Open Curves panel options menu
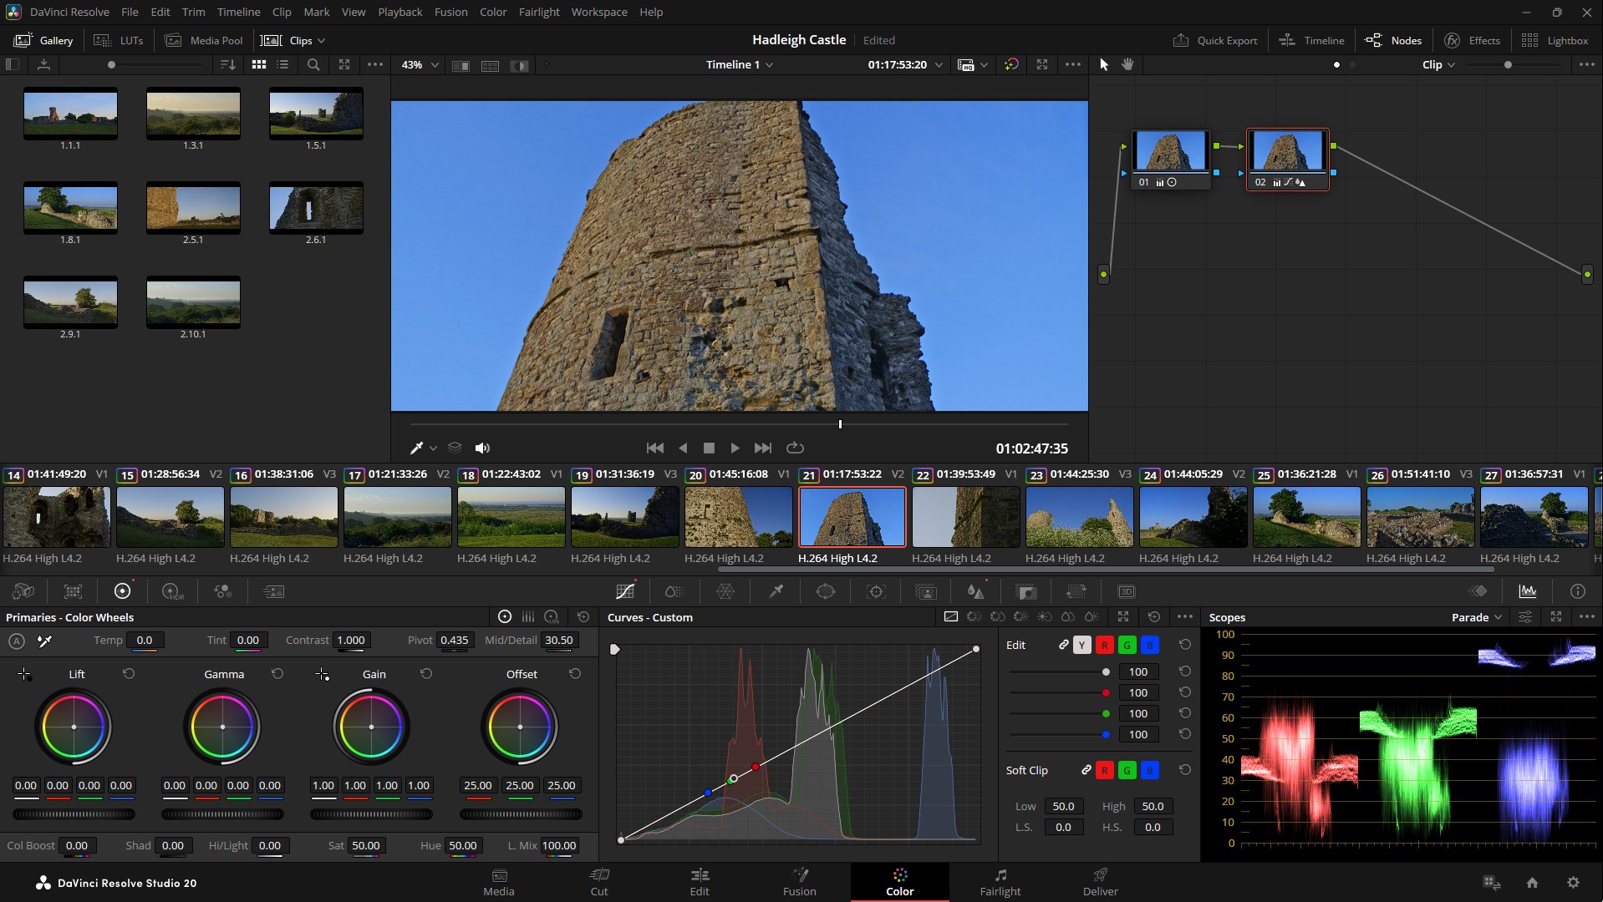This screenshot has height=902, width=1603. (x=1185, y=617)
